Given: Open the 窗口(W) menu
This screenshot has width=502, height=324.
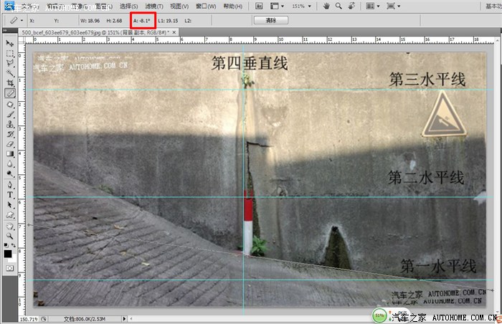Looking at the screenshot, I should [206, 6].
